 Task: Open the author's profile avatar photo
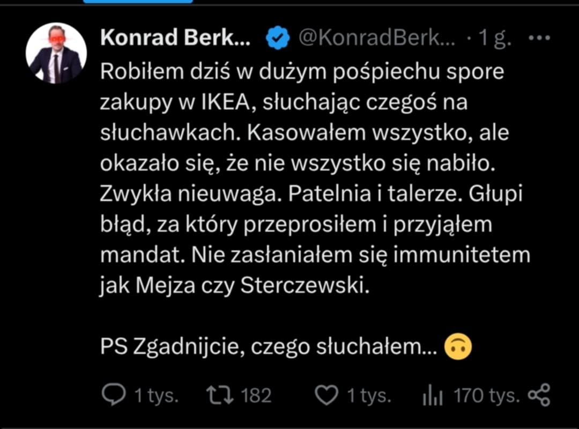click(x=56, y=54)
